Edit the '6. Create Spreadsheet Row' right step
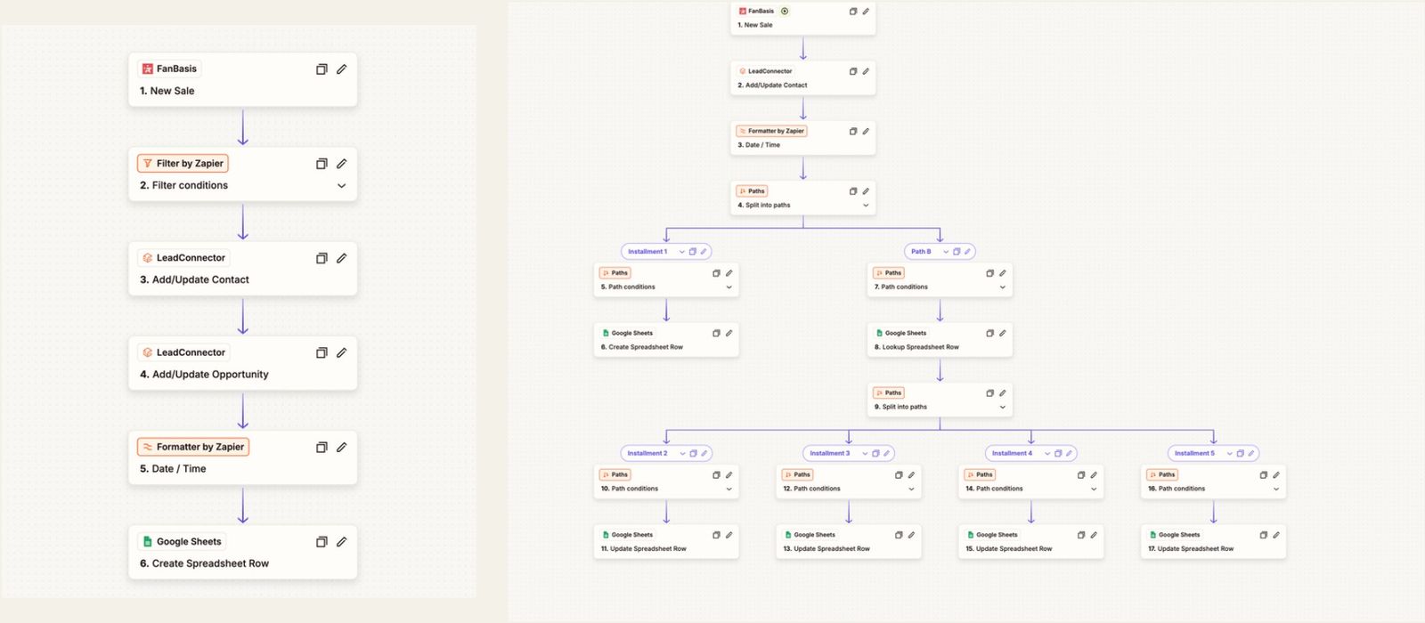 (729, 333)
